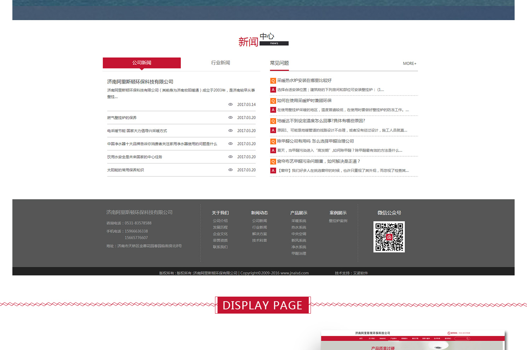Click 壁挂炉案例 under 案例展示
The image size is (527, 350).
pyautogui.click(x=338, y=221)
